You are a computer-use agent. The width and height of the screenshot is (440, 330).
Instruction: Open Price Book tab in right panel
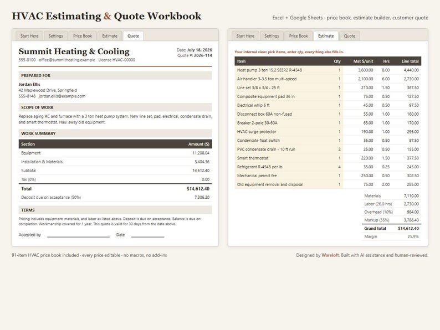click(x=299, y=36)
